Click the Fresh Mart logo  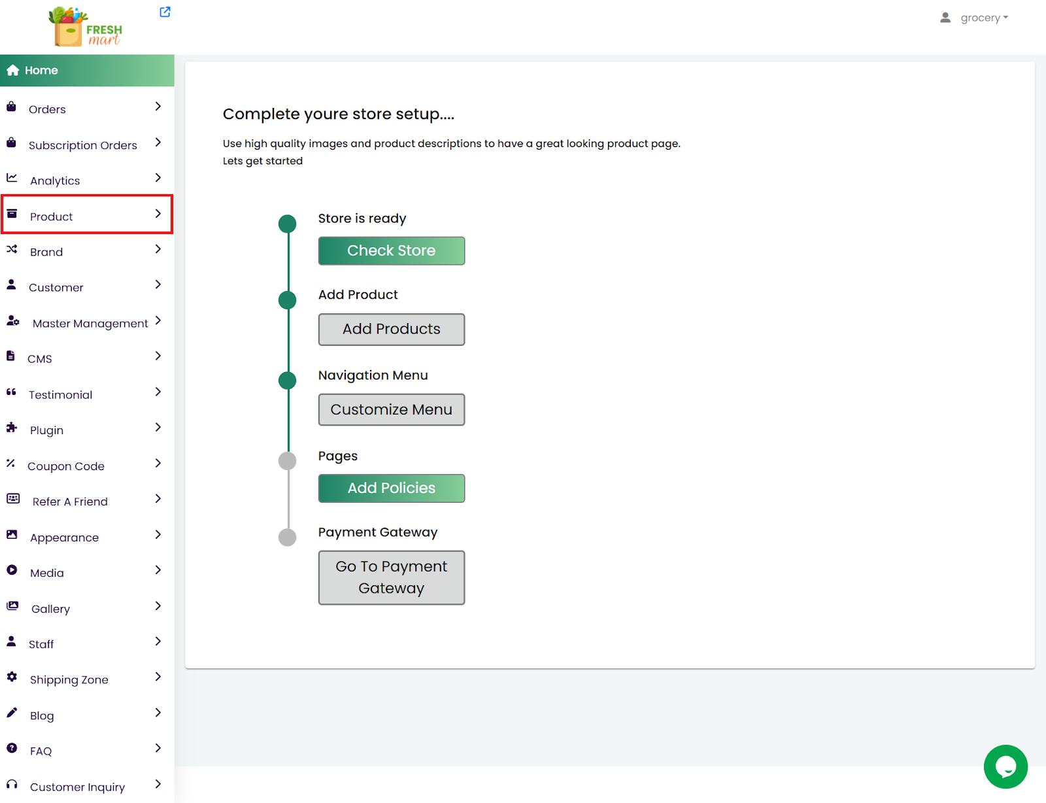tap(86, 27)
